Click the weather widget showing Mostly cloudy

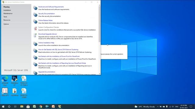click(145, 107)
